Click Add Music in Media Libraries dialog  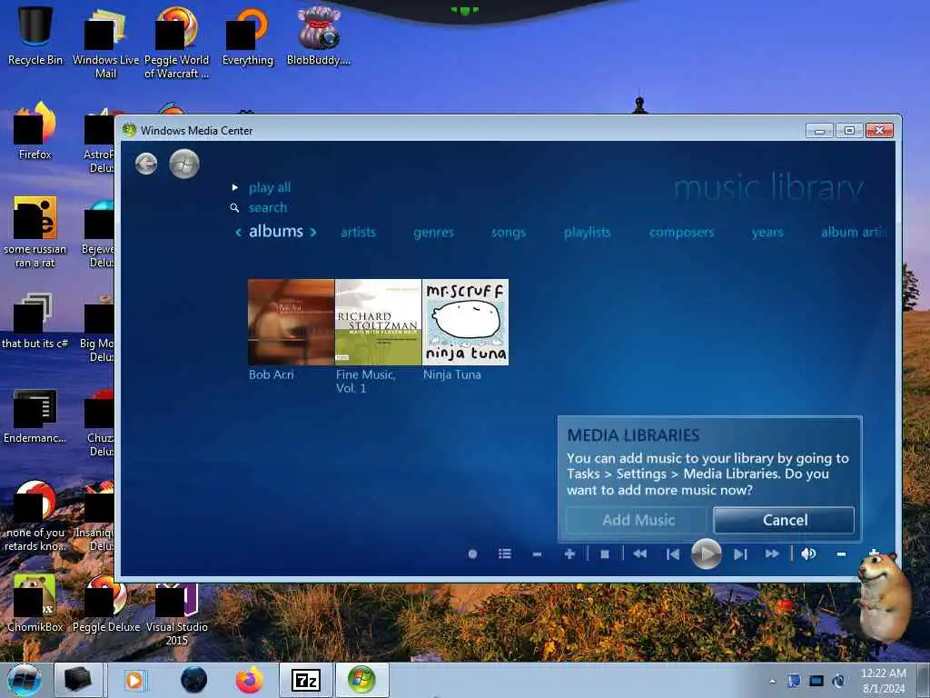638,520
